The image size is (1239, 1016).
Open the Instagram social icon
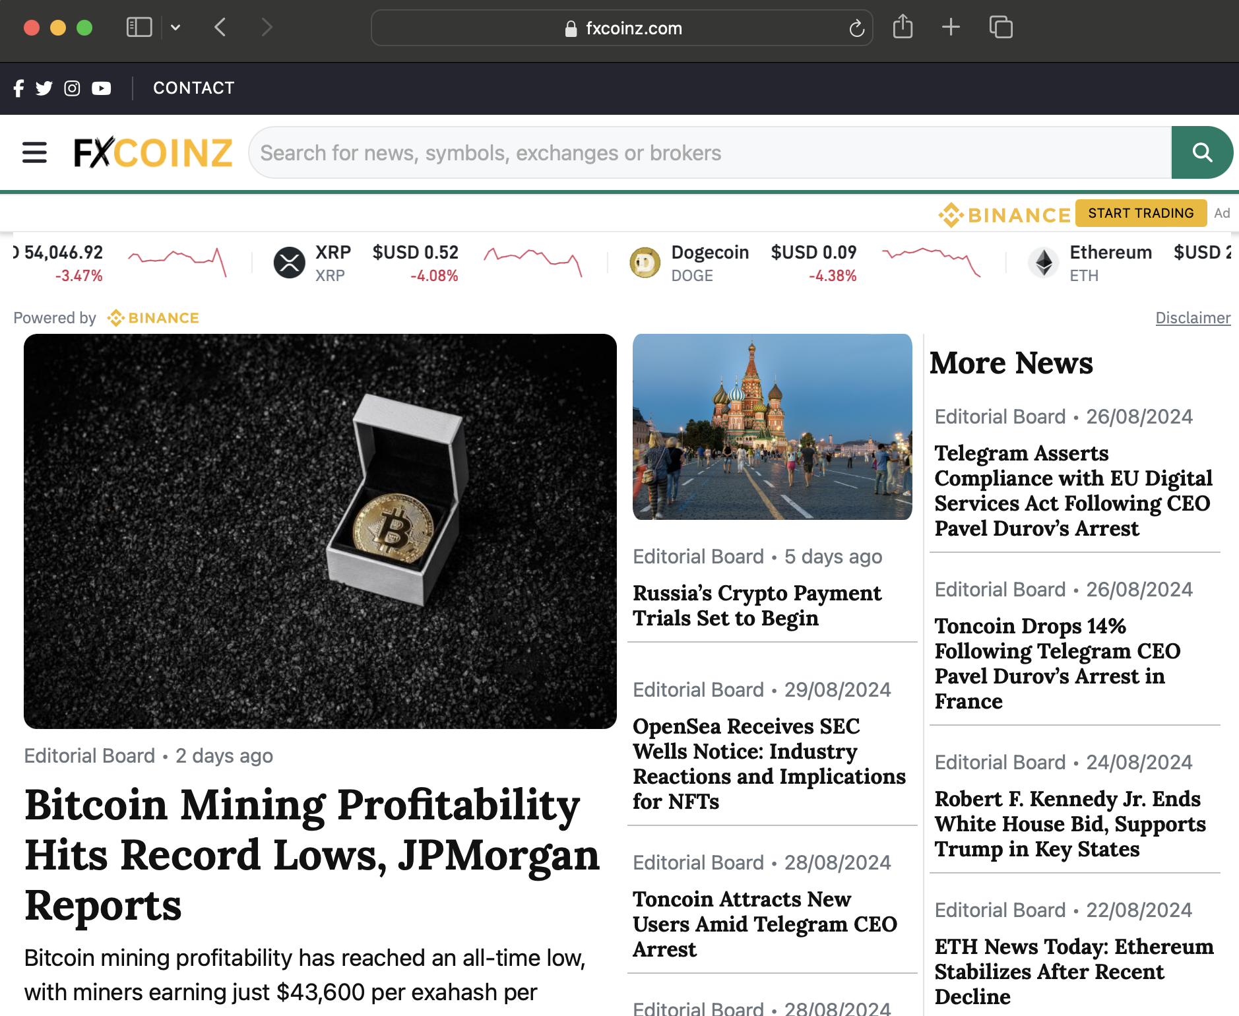click(72, 88)
